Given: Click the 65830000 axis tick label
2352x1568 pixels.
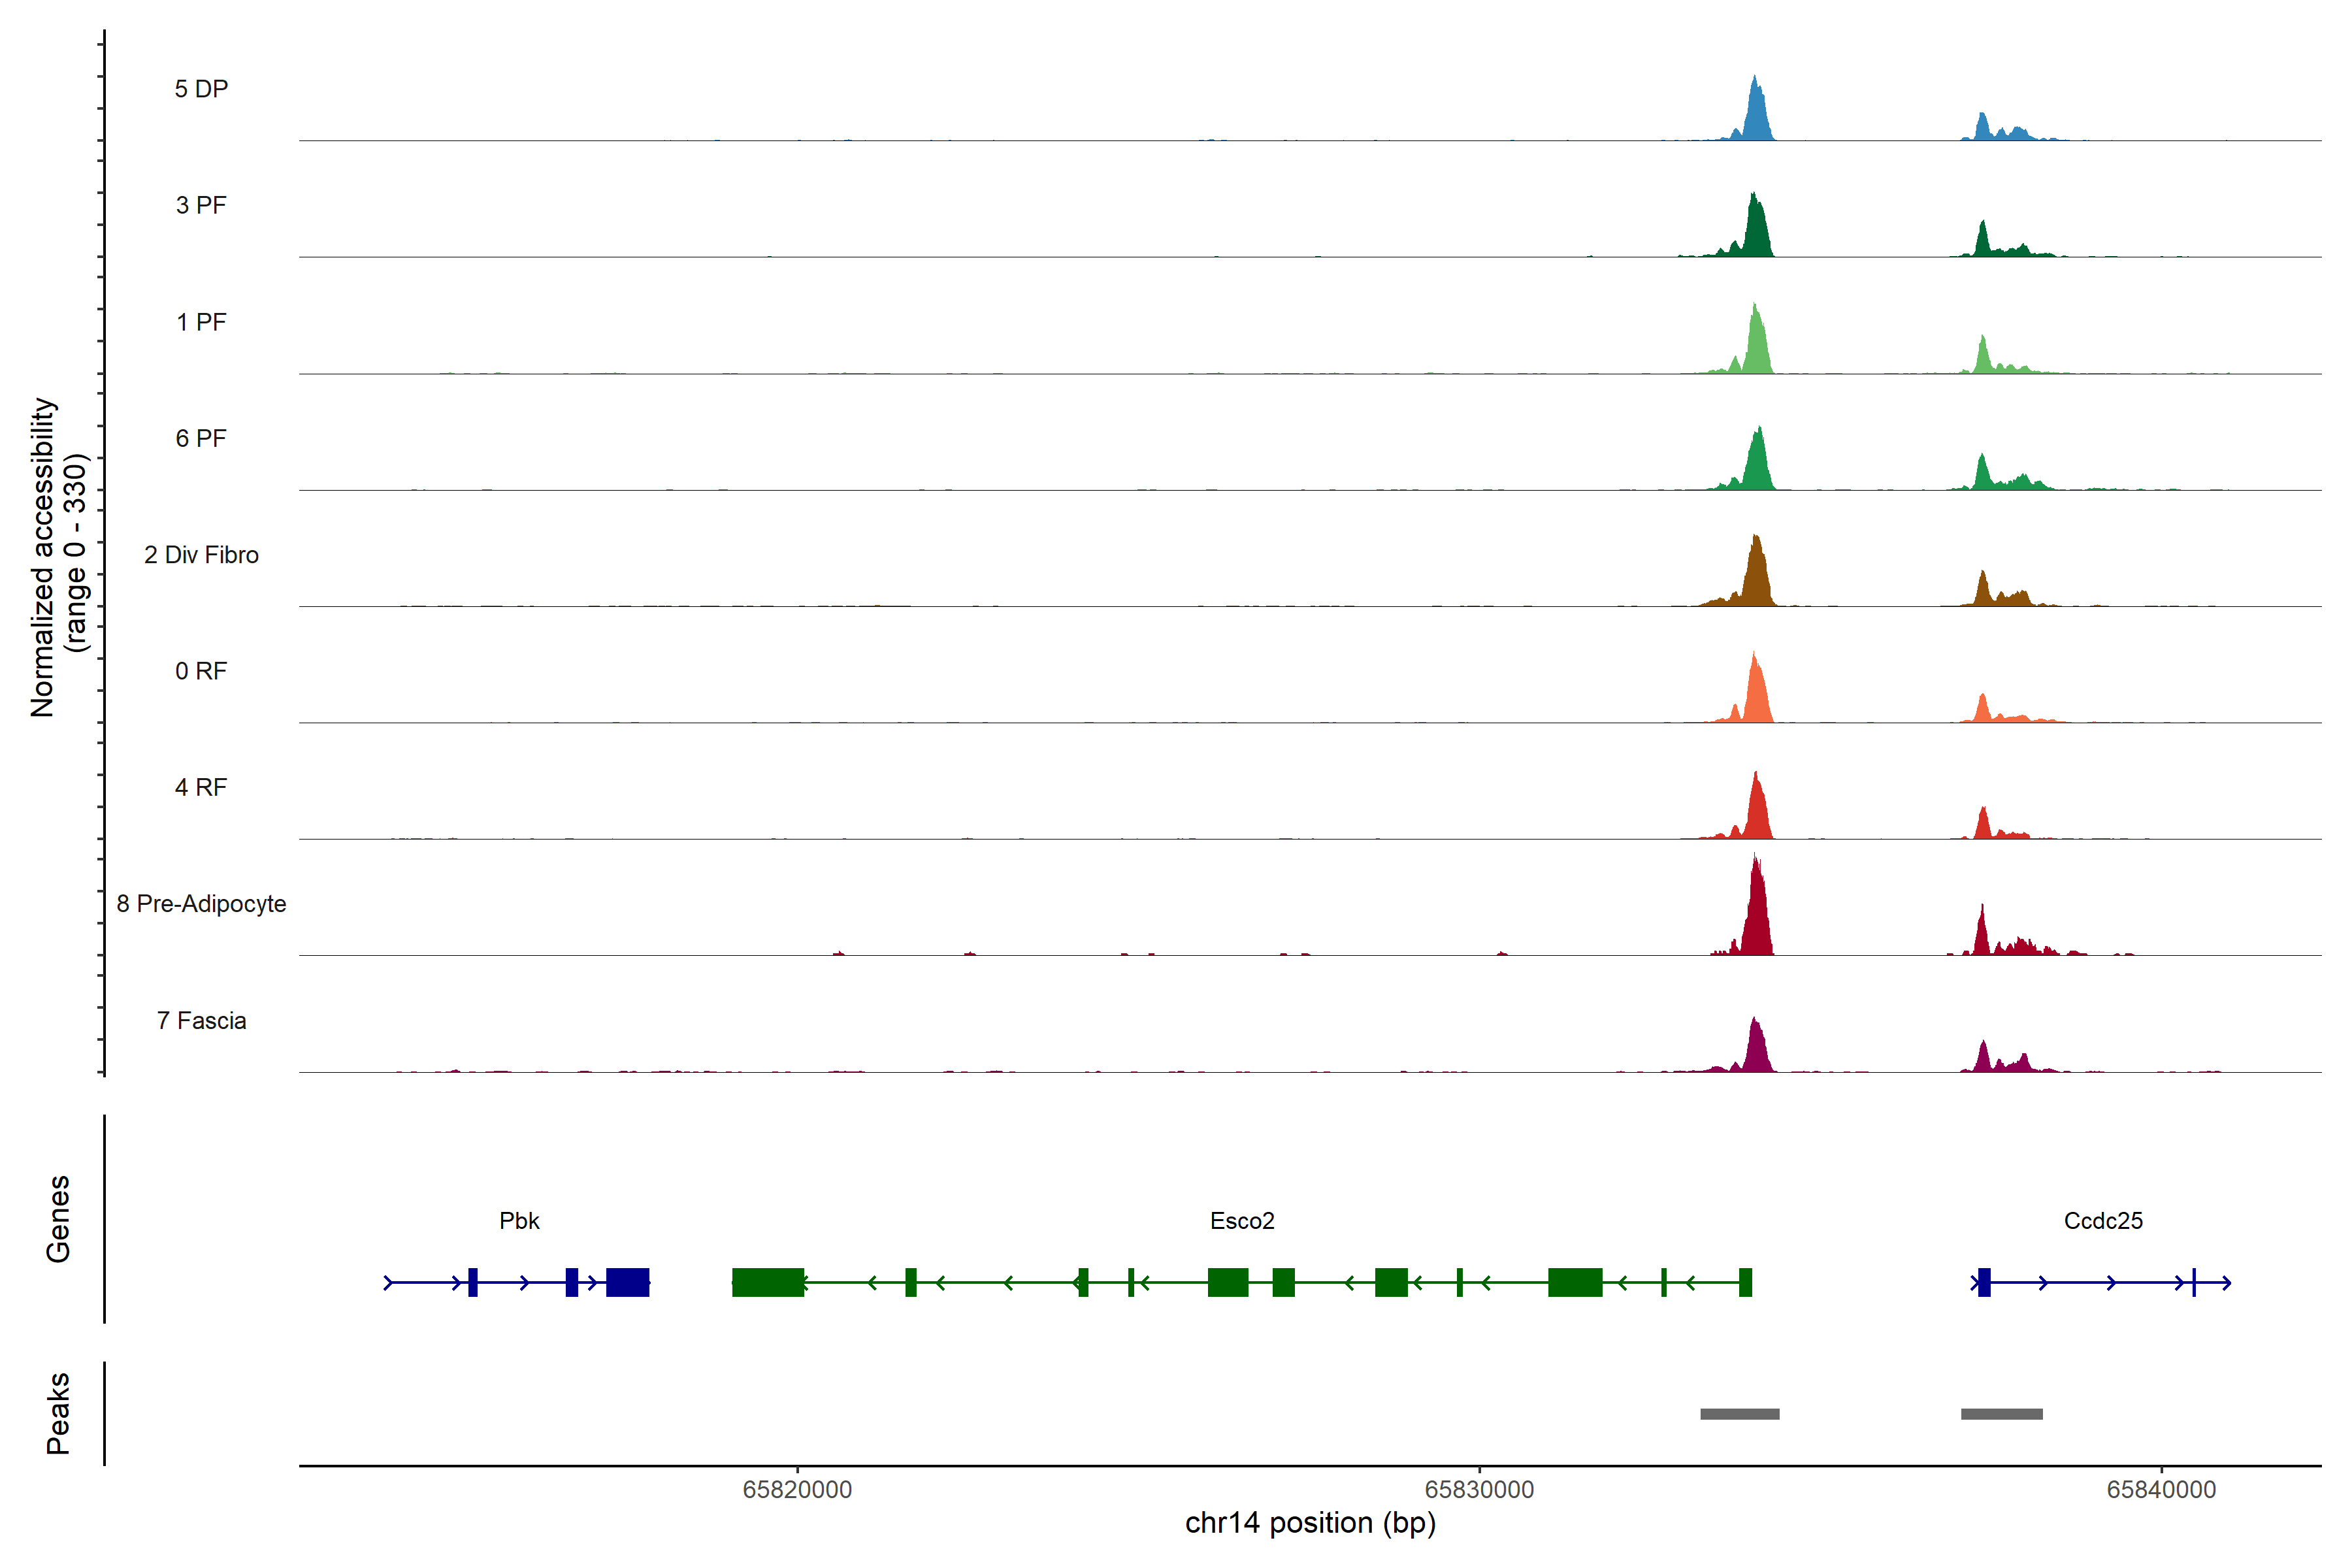Looking at the screenshot, I should (1479, 1490).
